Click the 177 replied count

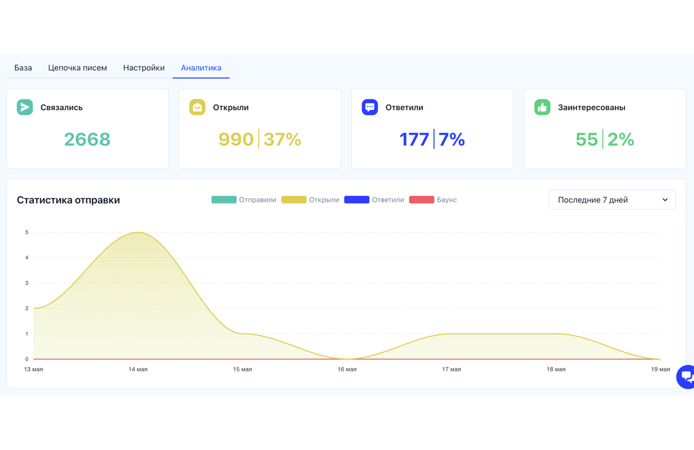coord(415,139)
